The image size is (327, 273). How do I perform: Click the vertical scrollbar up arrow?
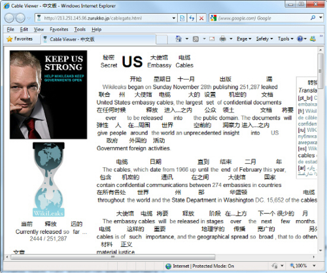pyautogui.click(x=320, y=50)
